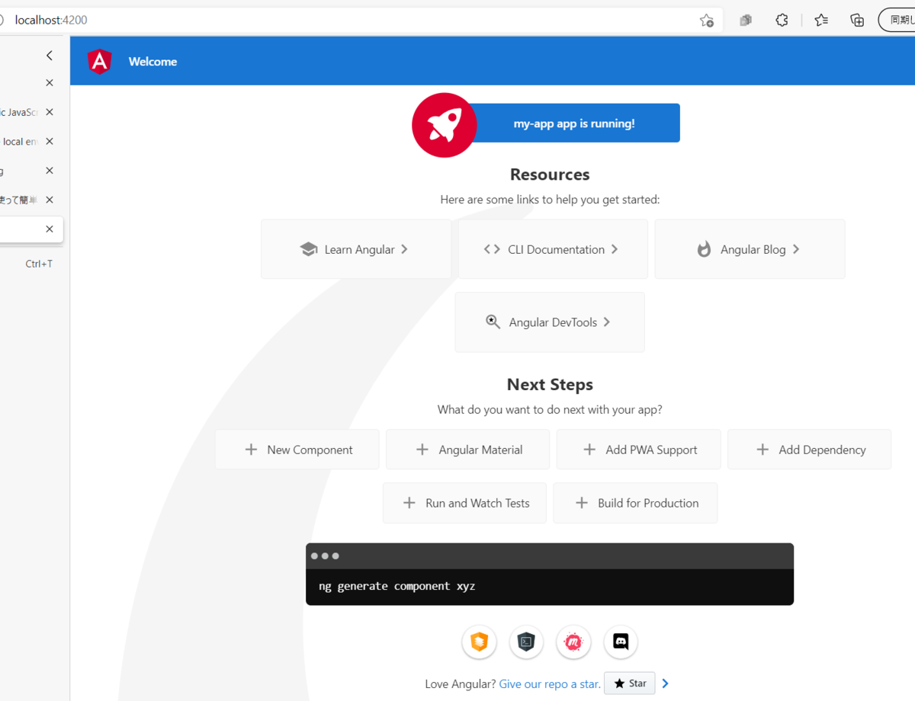This screenshot has width=915, height=701.
Task: Click the gray toolbar icon left of Extensions
Action: pyautogui.click(x=746, y=21)
